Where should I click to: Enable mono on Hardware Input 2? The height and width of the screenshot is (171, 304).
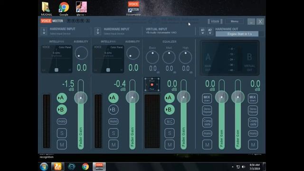click(x=113, y=122)
